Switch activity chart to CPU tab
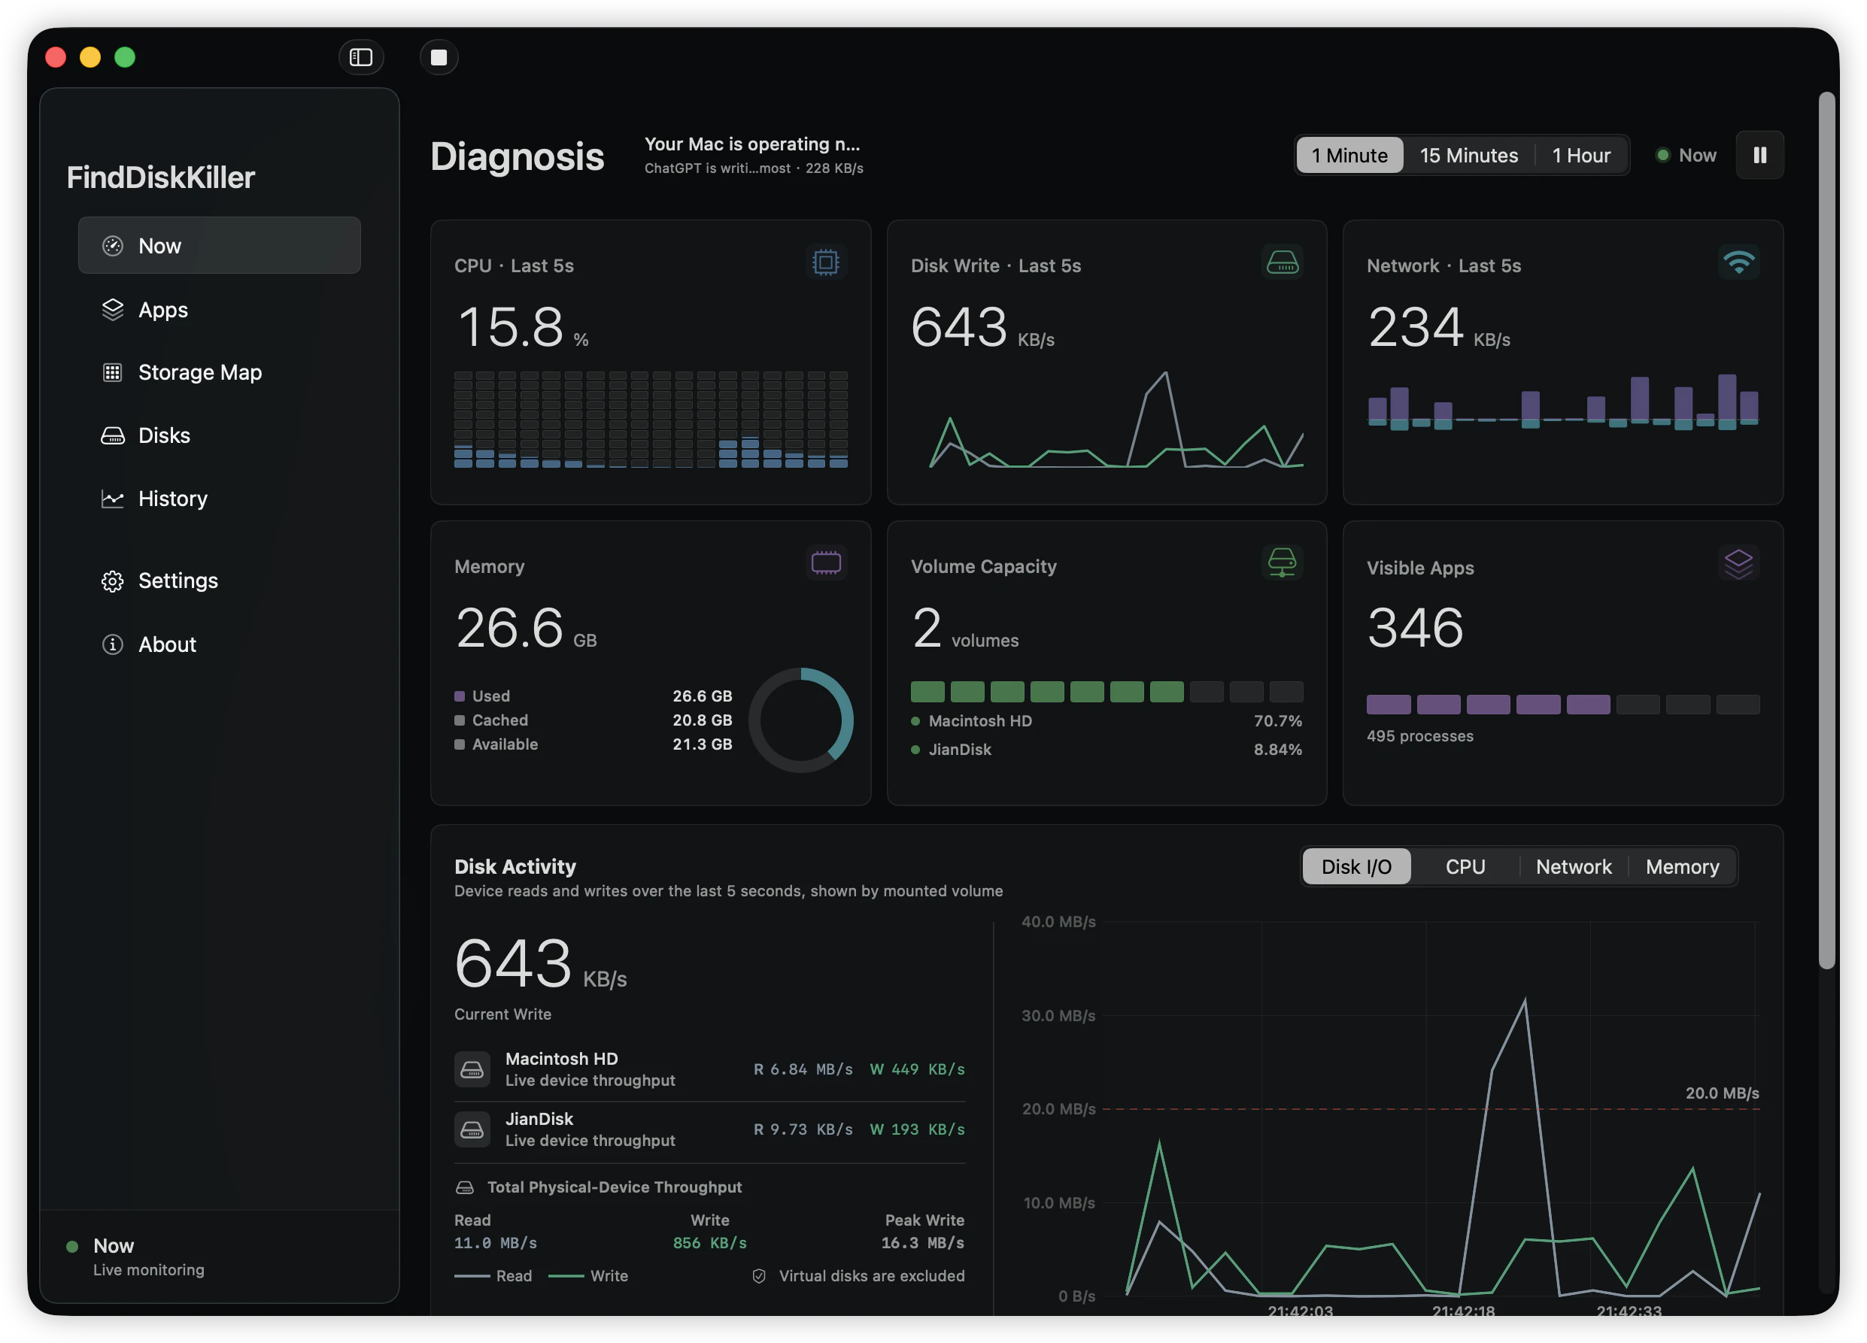The width and height of the screenshot is (1867, 1343). 1465,866
